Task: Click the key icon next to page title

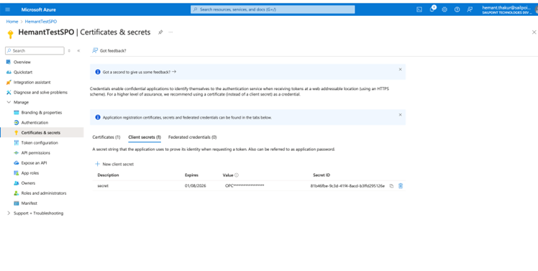Action: pyautogui.click(x=10, y=35)
